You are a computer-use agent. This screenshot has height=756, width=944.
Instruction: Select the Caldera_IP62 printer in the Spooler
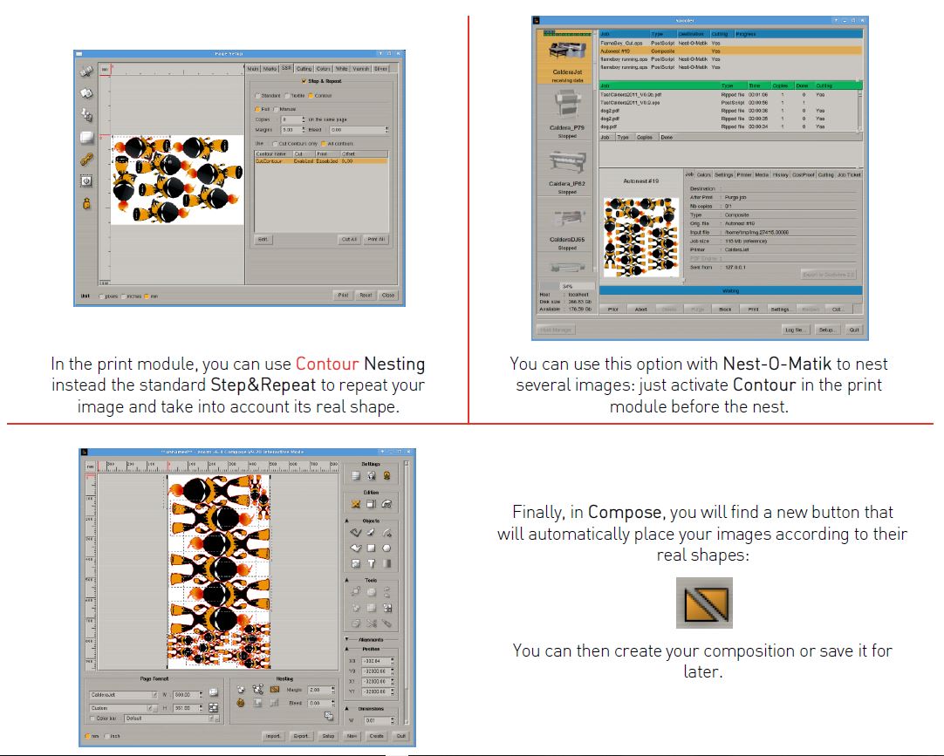tap(566, 170)
